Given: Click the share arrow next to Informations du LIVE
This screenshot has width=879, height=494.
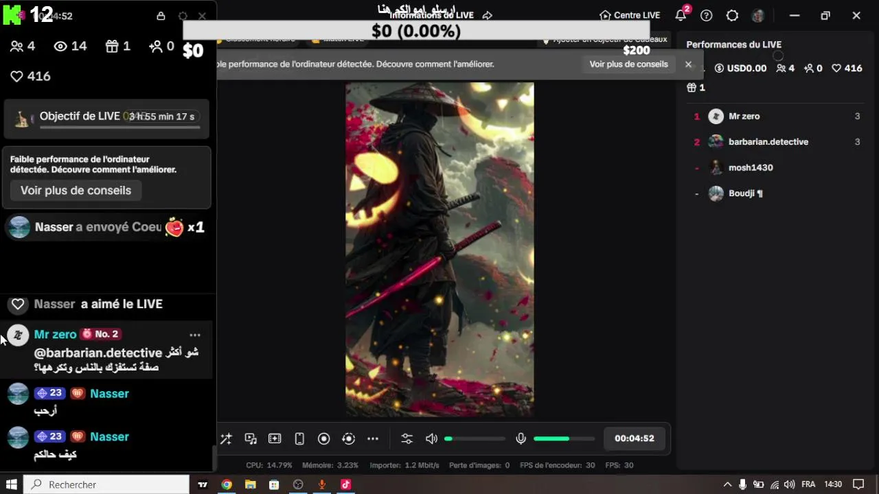Looking at the screenshot, I should coord(488,15).
